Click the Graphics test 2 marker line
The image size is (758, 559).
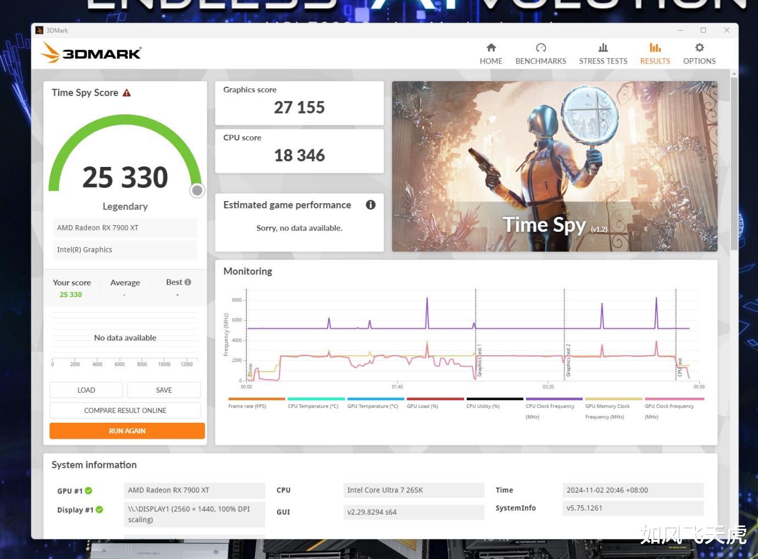[x=564, y=335]
